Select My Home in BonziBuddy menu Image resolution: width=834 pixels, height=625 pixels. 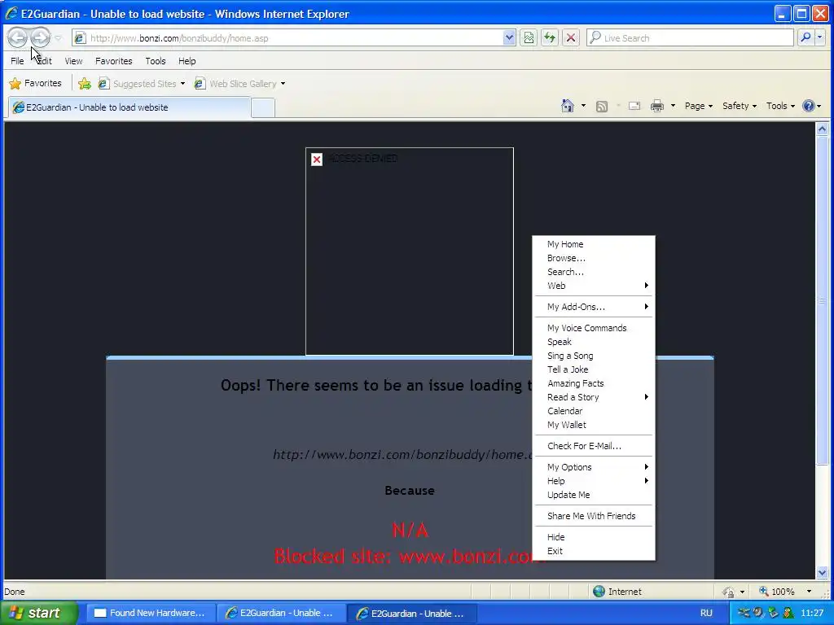click(594, 244)
